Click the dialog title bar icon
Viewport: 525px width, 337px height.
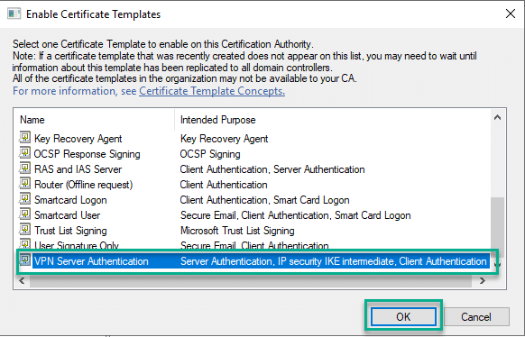[x=14, y=14]
